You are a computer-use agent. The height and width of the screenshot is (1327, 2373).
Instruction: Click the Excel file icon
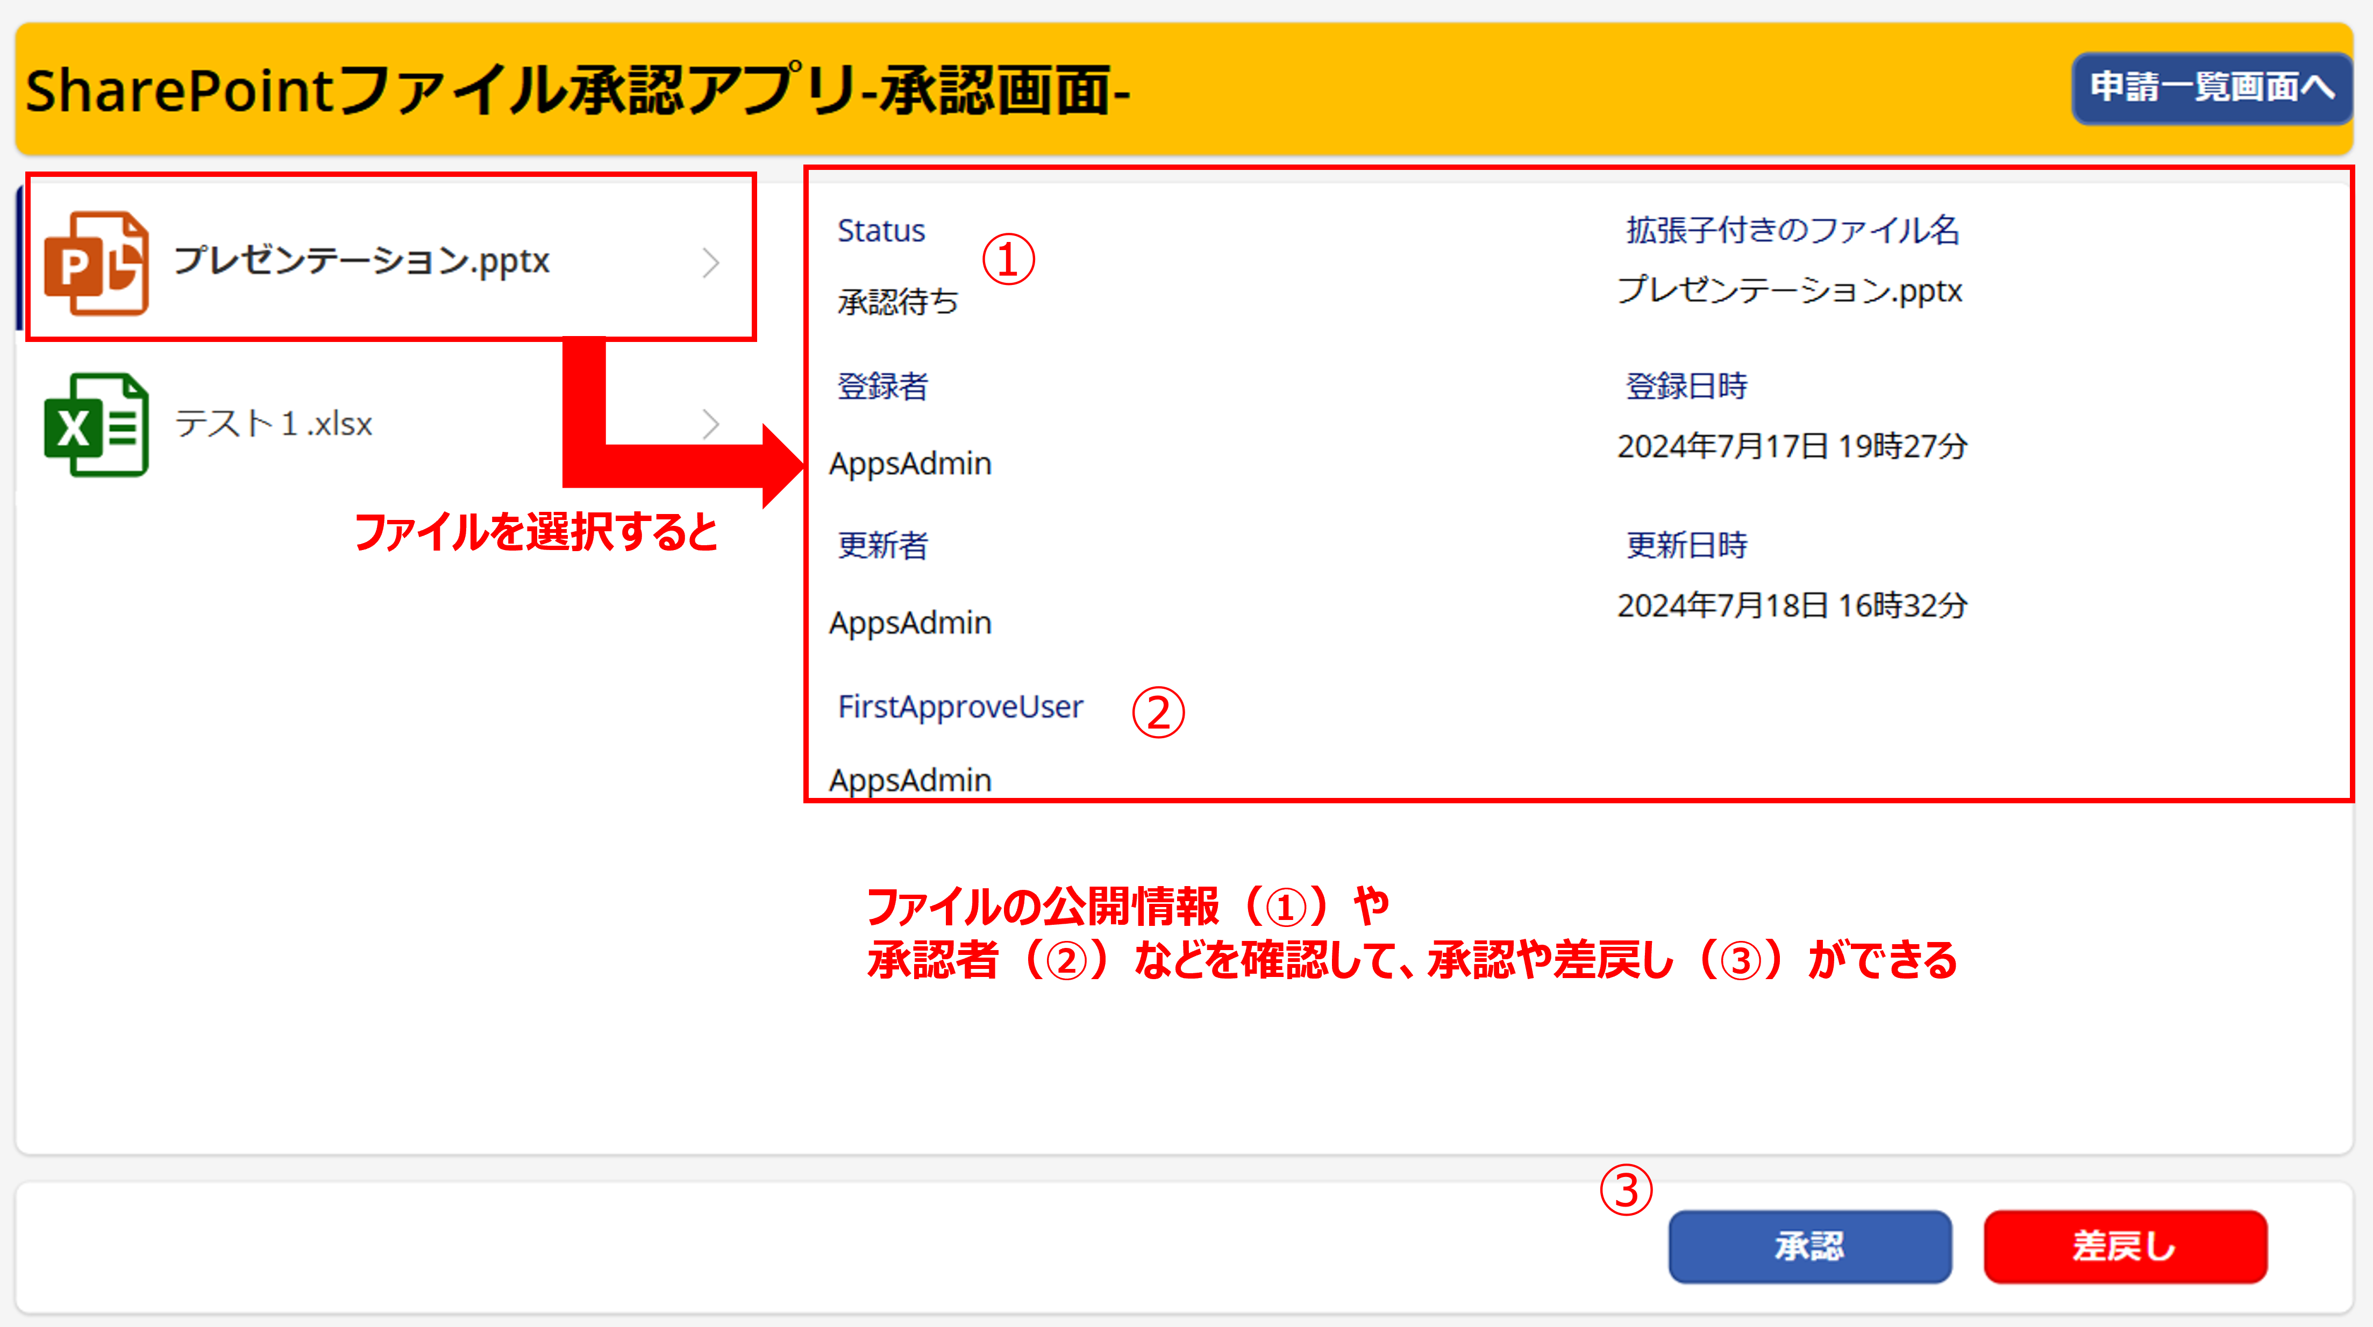pyautogui.click(x=96, y=425)
